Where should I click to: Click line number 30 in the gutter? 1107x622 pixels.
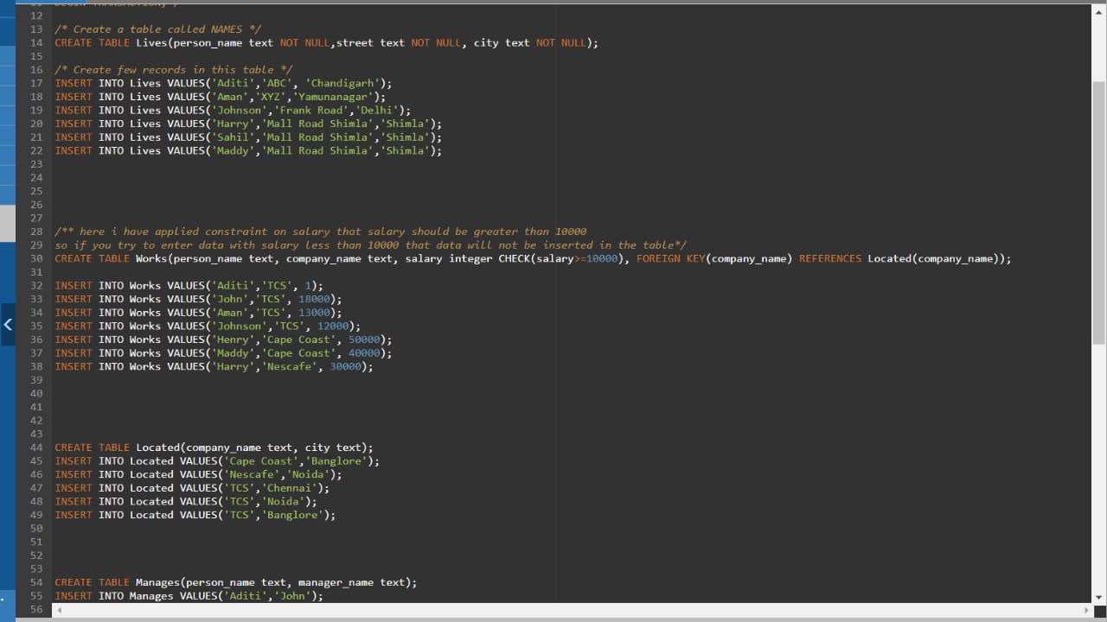[35, 258]
